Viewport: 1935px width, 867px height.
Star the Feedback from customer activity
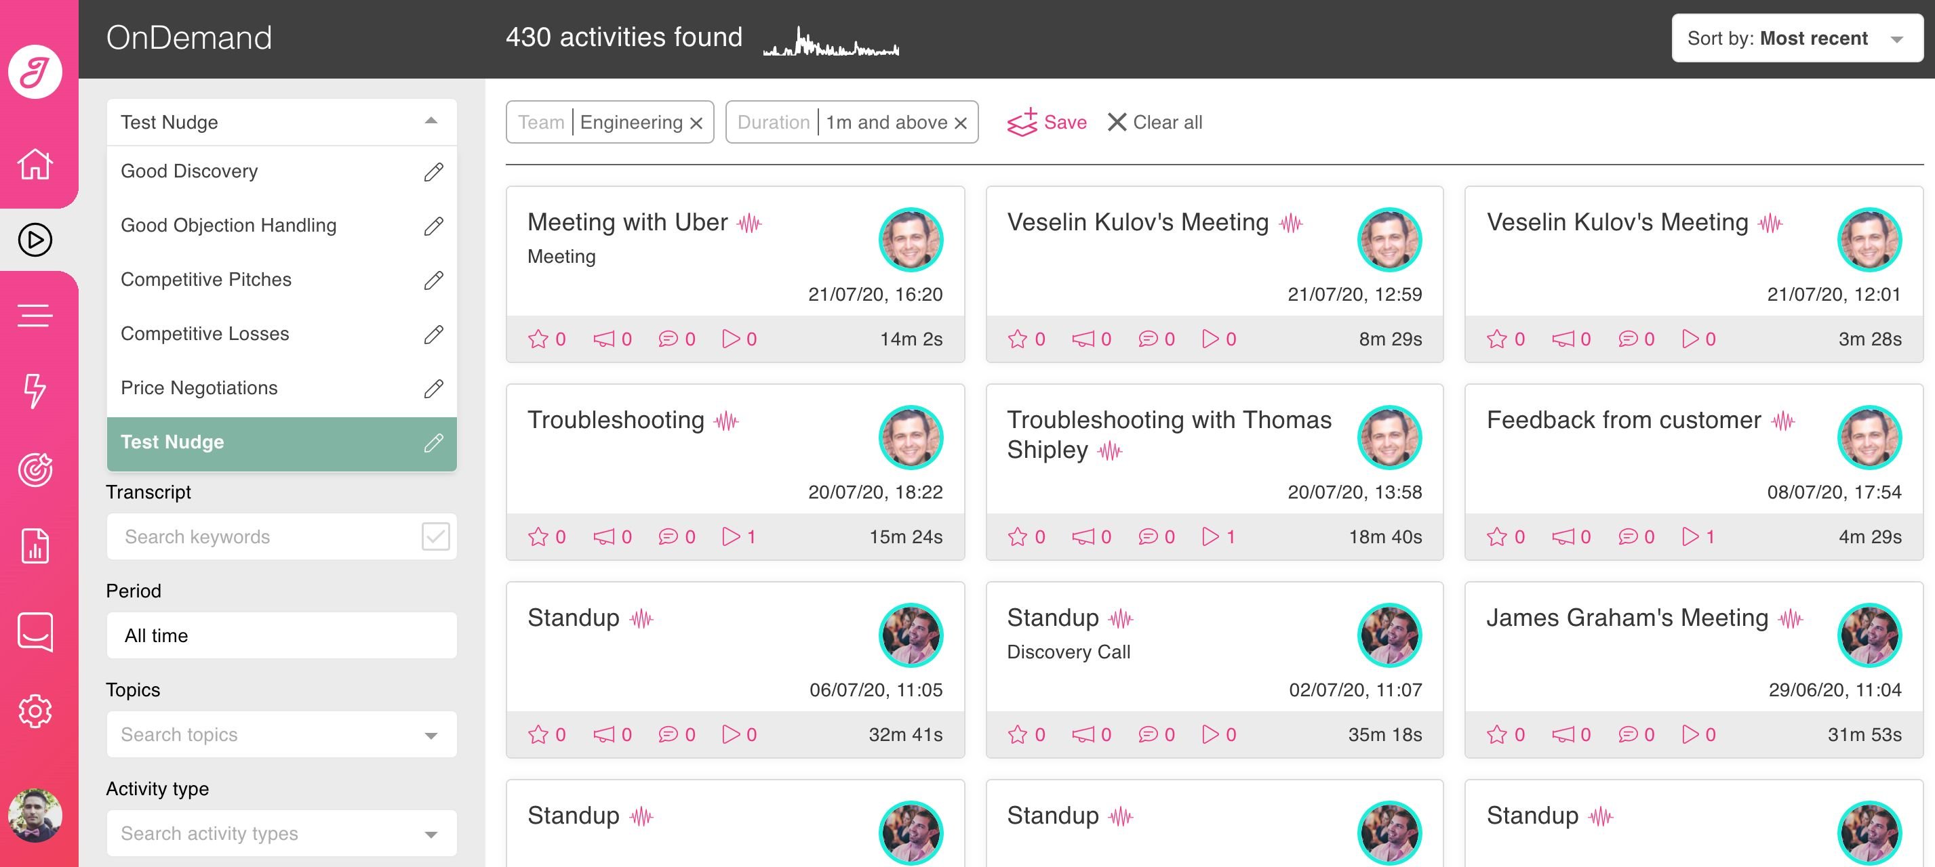tap(1496, 536)
